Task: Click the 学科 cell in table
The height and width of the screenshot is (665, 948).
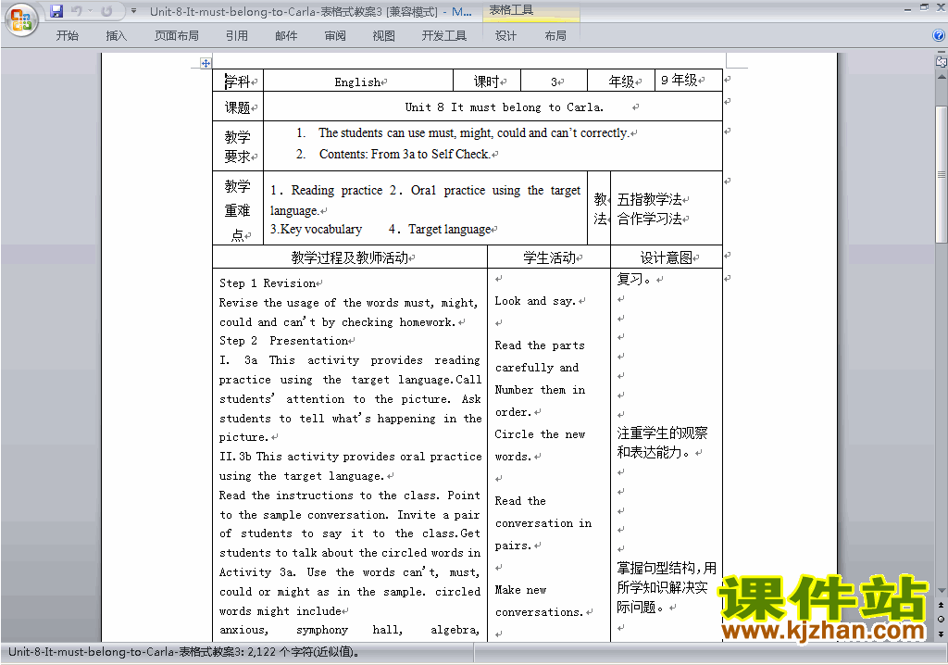Action: coord(238,81)
